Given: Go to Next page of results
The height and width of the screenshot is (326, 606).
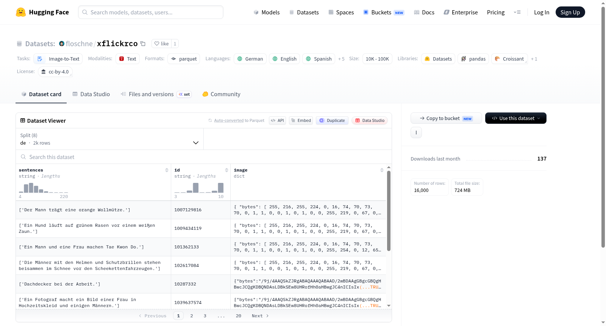Looking at the screenshot, I should pos(260,316).
